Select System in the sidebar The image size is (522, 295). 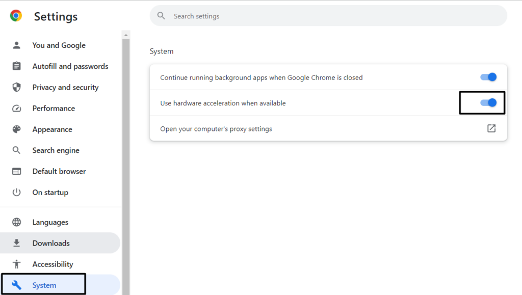click(x=44, y=285)
